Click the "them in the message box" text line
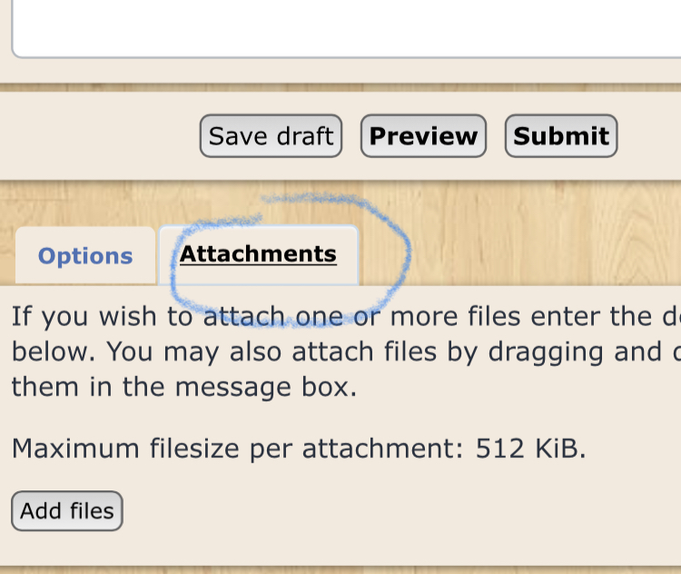The height and width of the screenshot is (574, 681). click(184, 387)
